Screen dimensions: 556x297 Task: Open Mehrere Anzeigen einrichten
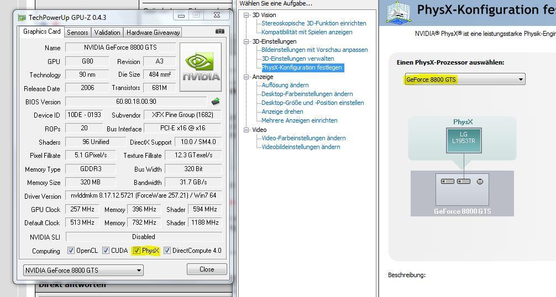tap(300, 120)
